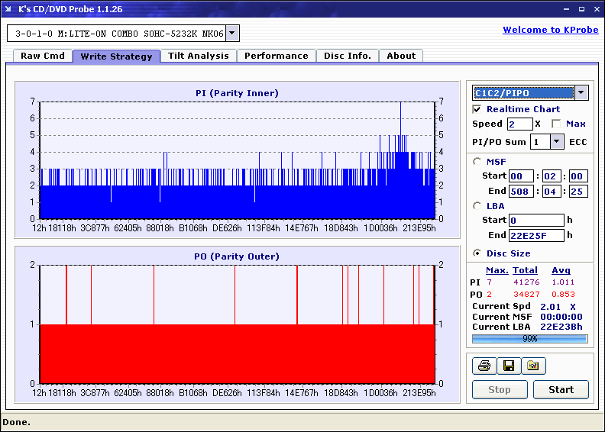Click the KProbe app icon in title bar

(9, 9)
